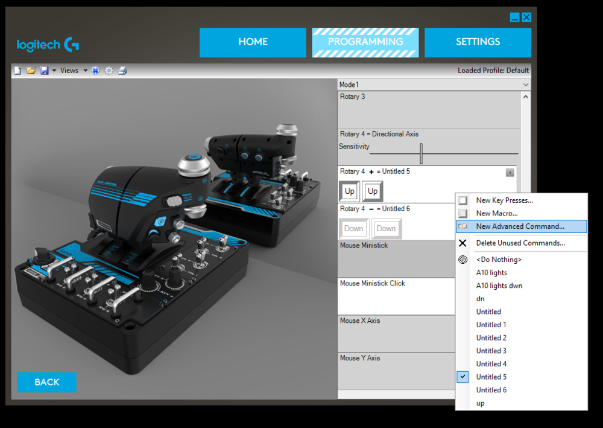The height and width of the screenshot is (428, 603).
Task: Switch to the SETTINGS tab
Action: click(x=478, y=42)
